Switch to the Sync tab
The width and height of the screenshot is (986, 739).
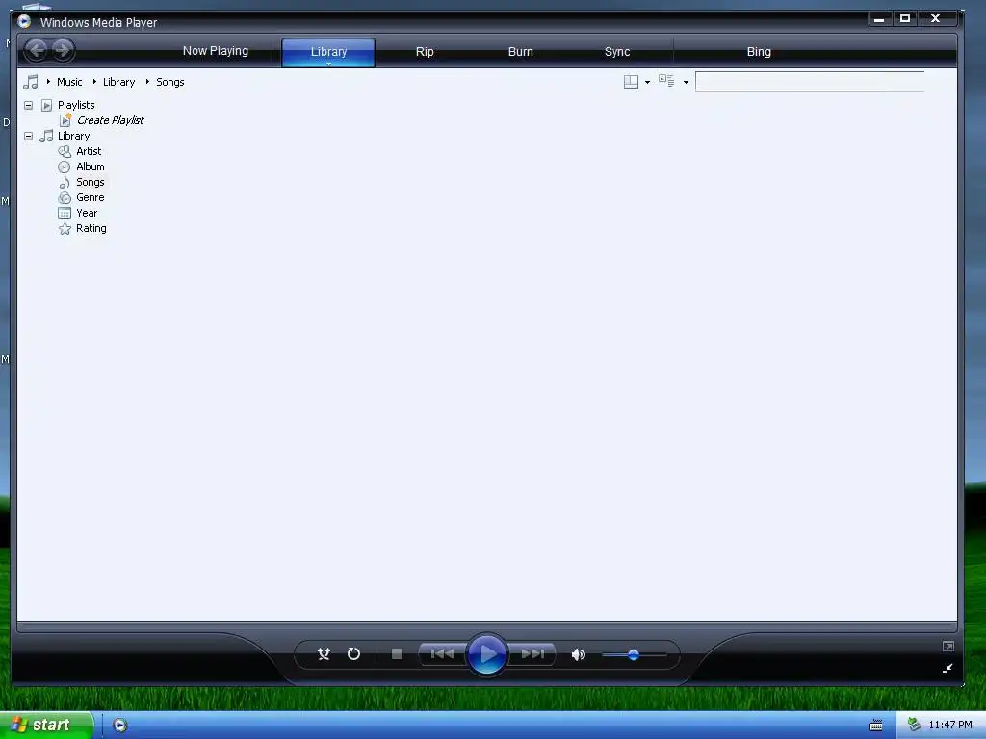(x=617, y=52)
